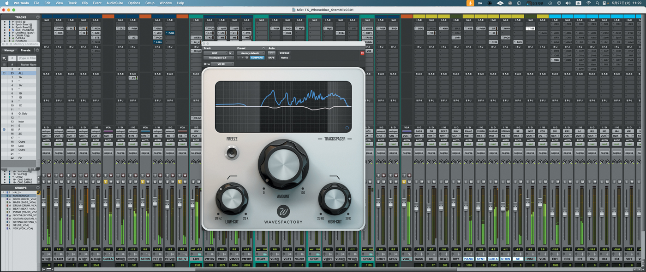
Task: Click the first track's pan knob
Action: click(44, 162)
